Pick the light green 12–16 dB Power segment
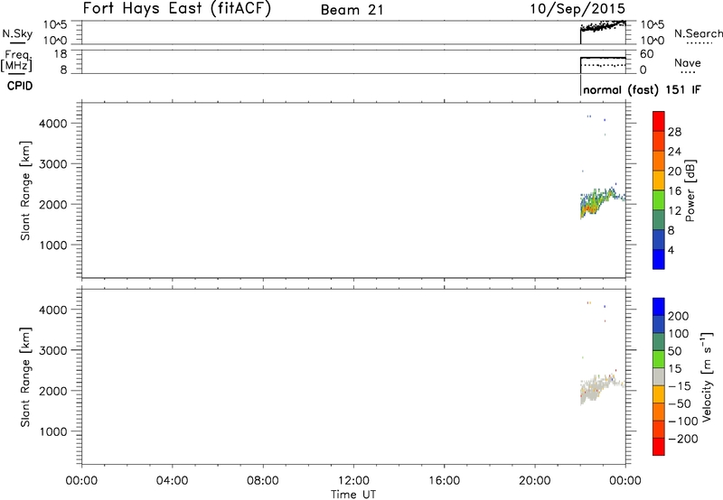Screen dimensions: 723x500 point(659,200)
